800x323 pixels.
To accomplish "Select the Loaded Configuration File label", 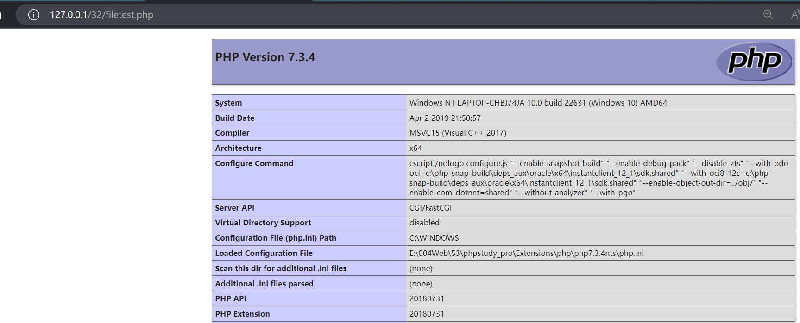I will click(264, 253).
